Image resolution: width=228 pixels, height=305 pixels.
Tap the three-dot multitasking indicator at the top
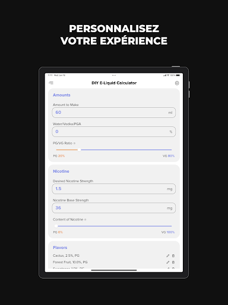point(114,75)
